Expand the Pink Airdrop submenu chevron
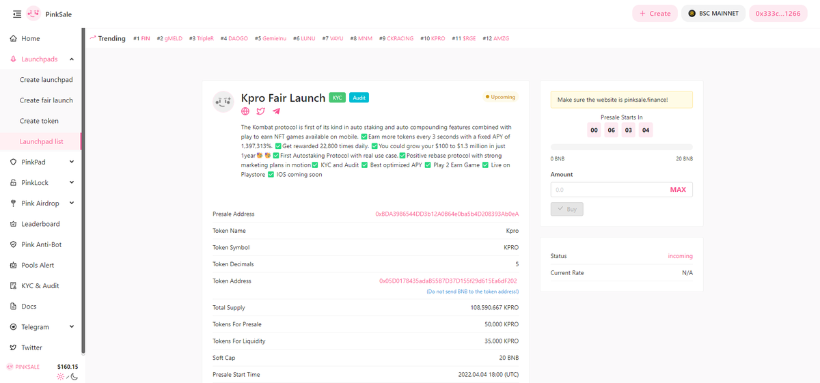 pos(72,203)
